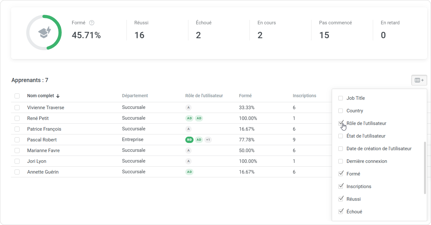Select all learners with header checkbox
431x225 pixels.
17,96
